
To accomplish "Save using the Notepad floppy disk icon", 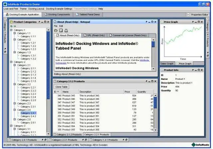I will (61, 31).
